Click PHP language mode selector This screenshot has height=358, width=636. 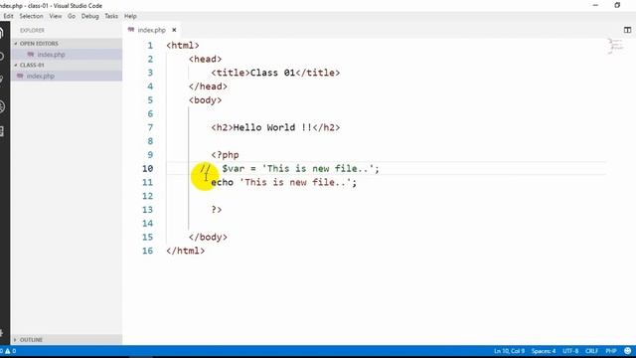[x=611, y=351]
